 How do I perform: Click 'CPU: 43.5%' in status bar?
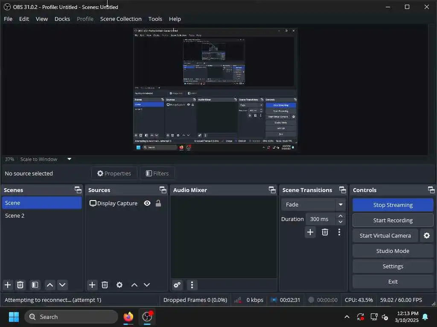coord(358,300)
